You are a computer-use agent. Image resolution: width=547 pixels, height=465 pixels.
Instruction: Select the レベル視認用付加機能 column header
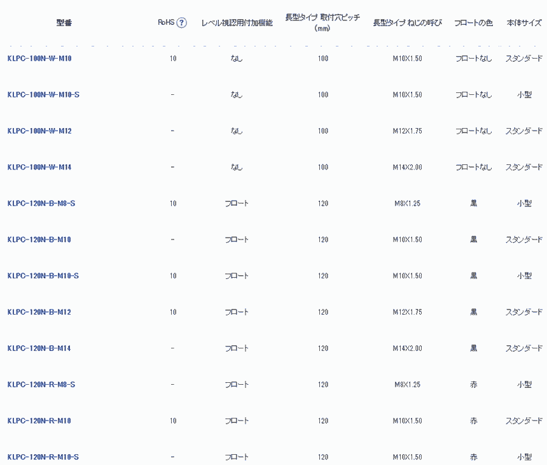point(237,23)
